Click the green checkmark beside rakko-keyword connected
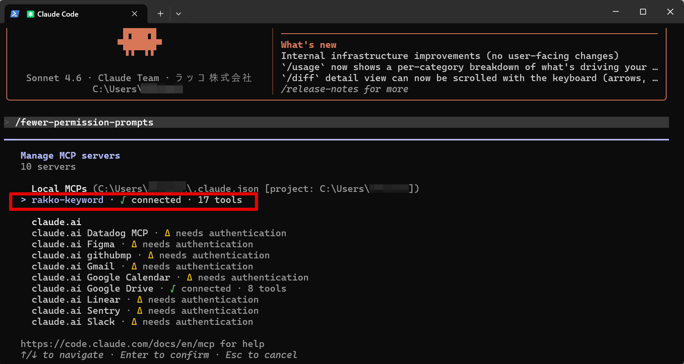 (x=123, y=200)
